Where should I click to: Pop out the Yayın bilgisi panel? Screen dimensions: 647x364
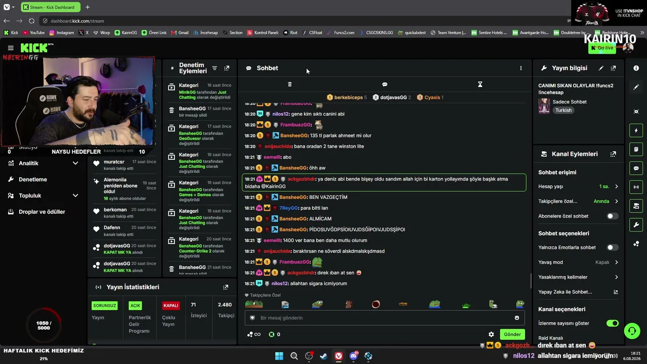pyautogui.click(x=613, y=68)
